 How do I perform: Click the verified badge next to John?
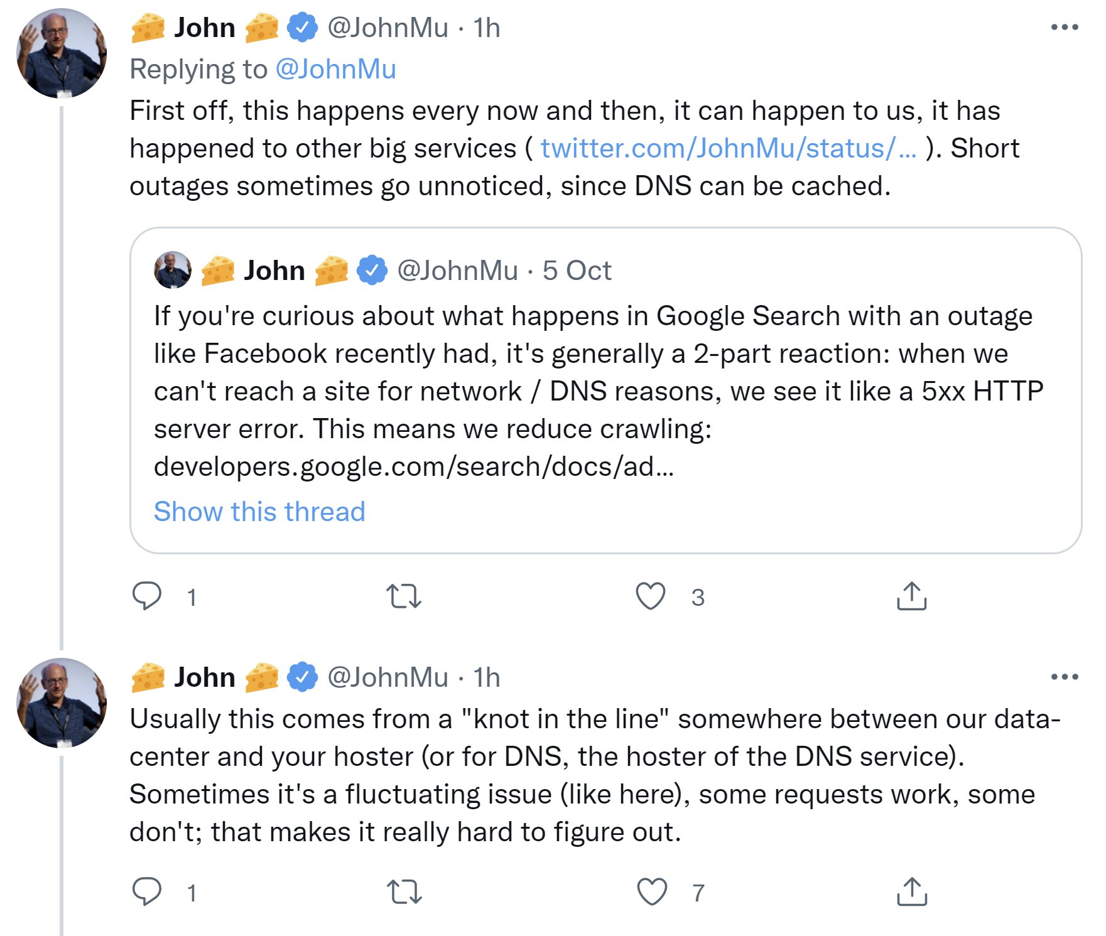click(x=300, y=27)
